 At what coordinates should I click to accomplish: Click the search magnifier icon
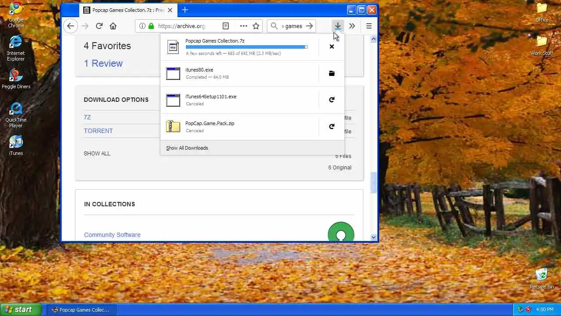[274, 26]
